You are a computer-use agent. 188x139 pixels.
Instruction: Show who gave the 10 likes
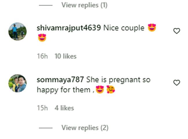click(x=65, y=56)
